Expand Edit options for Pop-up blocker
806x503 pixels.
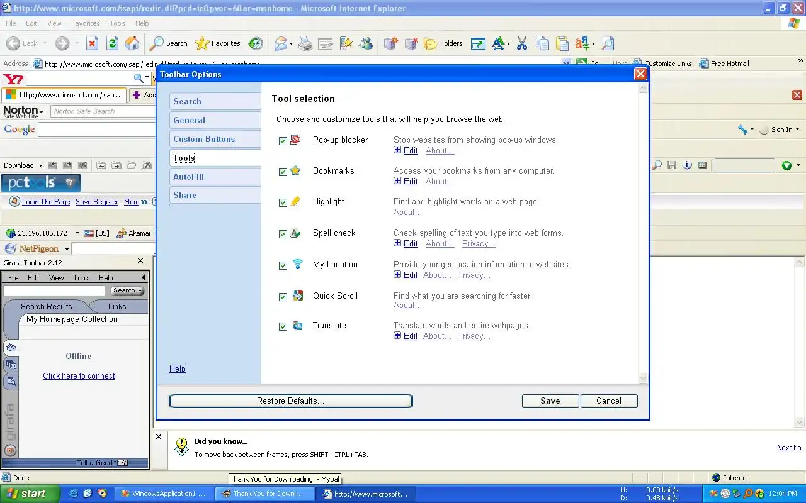click(x=406, y=150)
